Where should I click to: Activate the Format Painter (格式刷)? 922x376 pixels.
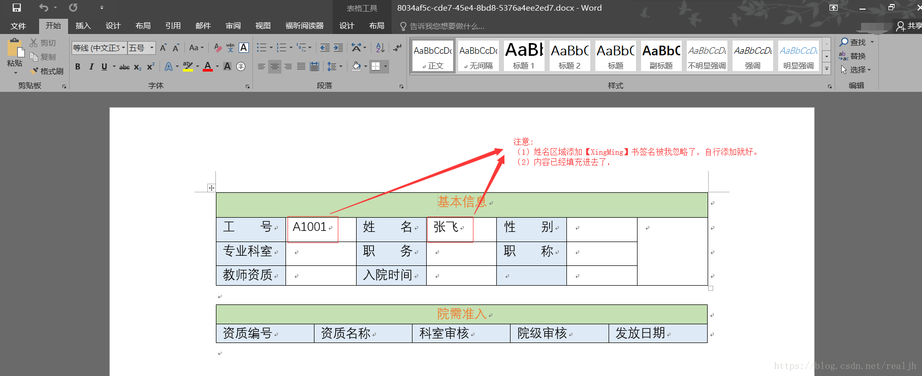click(x=47, y=71)
